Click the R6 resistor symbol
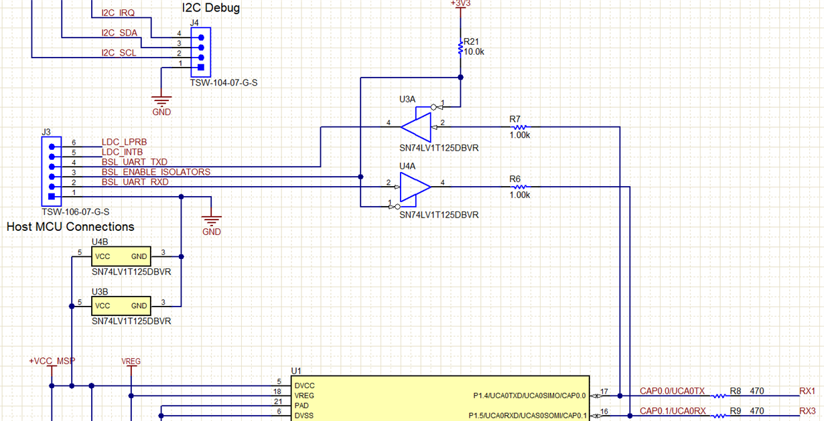 pos(519,187)
